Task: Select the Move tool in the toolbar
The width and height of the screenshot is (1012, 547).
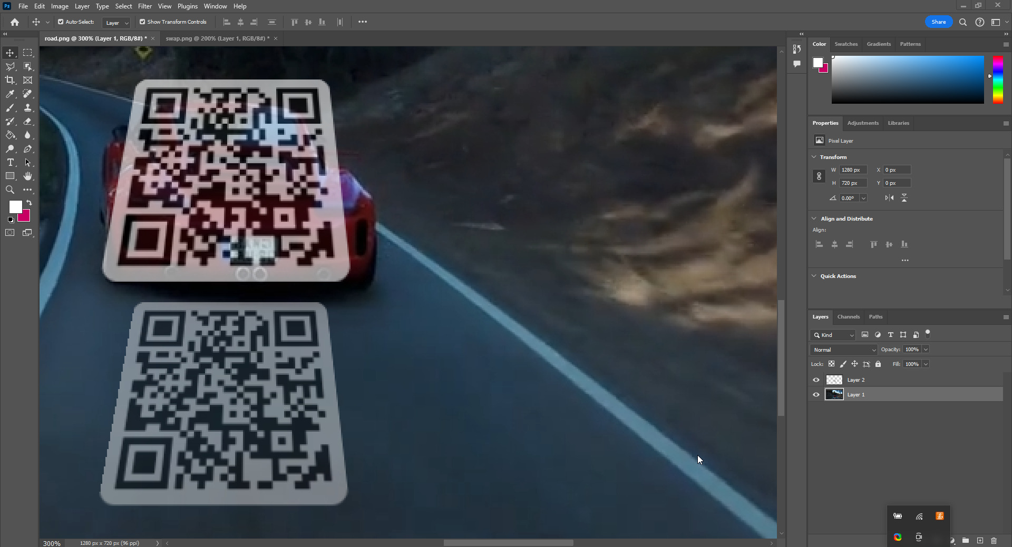Action: (10, 53)
